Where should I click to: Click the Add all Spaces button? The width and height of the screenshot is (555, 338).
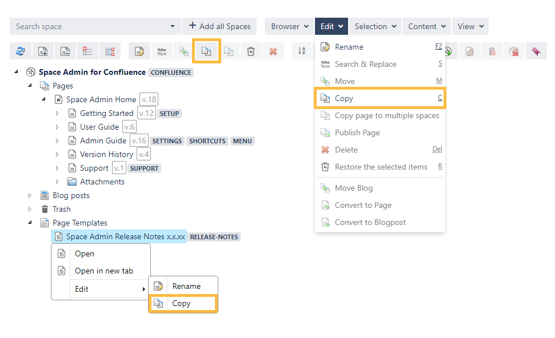[219, 26]
